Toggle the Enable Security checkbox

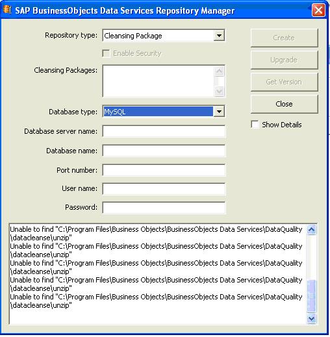tap(106, 53)
